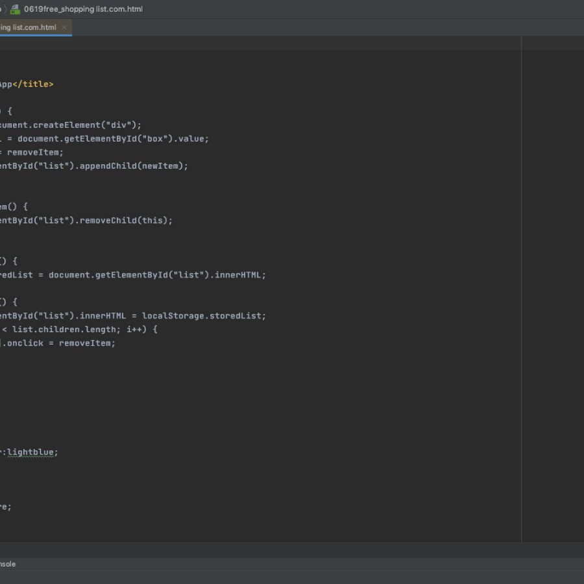Click the 0619free_shopping list.com.html breadcrumb name
This screenshot has width=584, height=584.
coord(83,9)
